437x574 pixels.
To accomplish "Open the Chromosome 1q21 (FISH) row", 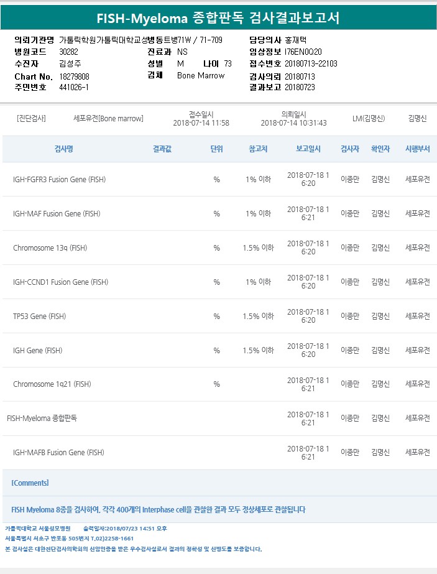I will (x=52, y=384).
